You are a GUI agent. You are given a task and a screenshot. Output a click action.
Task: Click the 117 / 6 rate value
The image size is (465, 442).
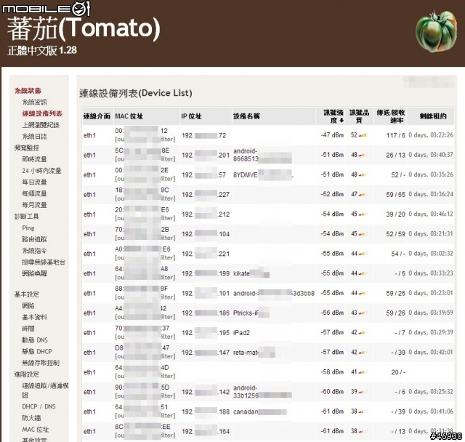coord(395,135)
